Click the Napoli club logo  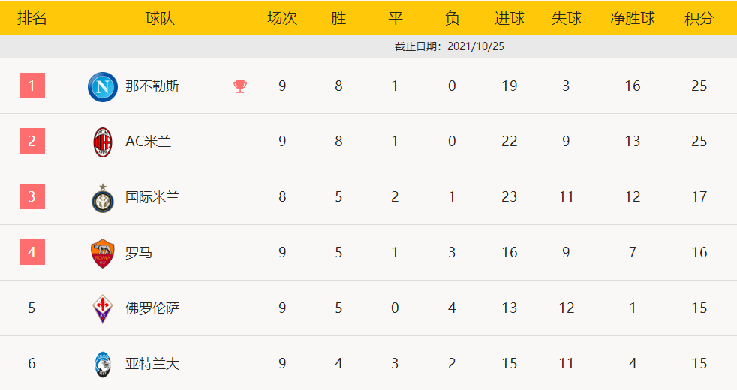coord(102,86)
